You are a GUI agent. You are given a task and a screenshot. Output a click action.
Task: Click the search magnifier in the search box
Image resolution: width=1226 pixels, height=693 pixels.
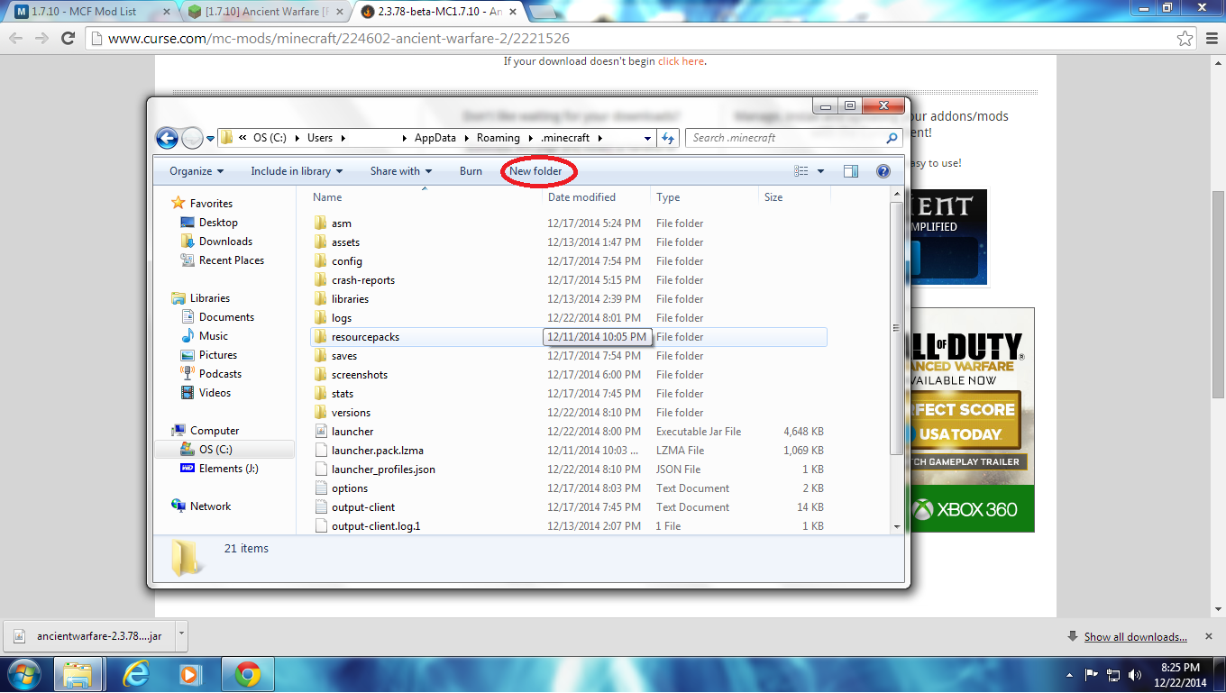(891, 137)
